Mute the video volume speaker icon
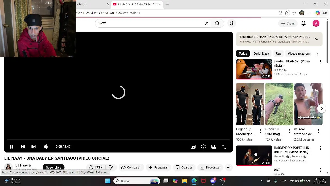The height and width of the screenshot is (186, 330). coord(46,146)
